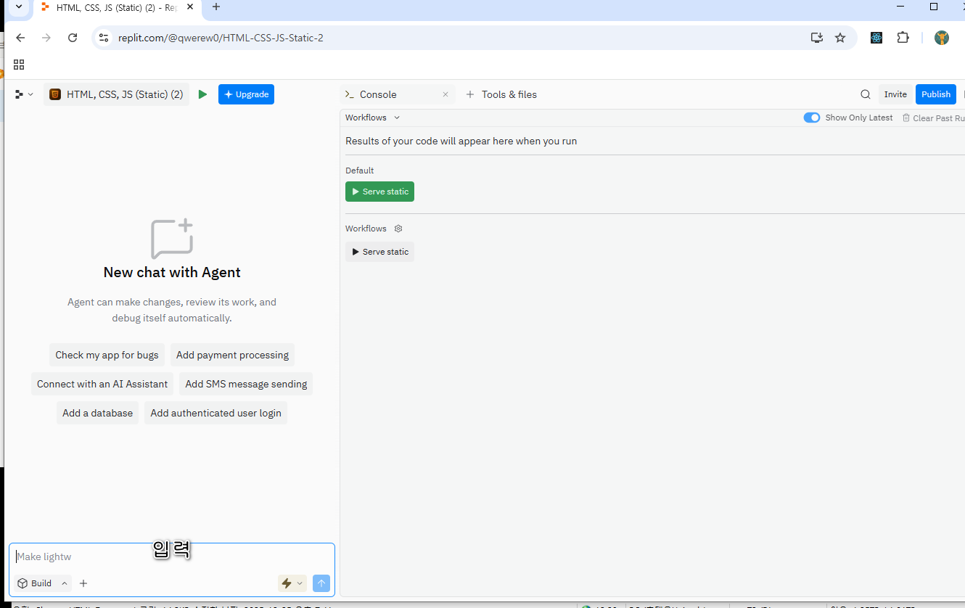Toggle the Show Only Latest switch

tap(811, 118)
